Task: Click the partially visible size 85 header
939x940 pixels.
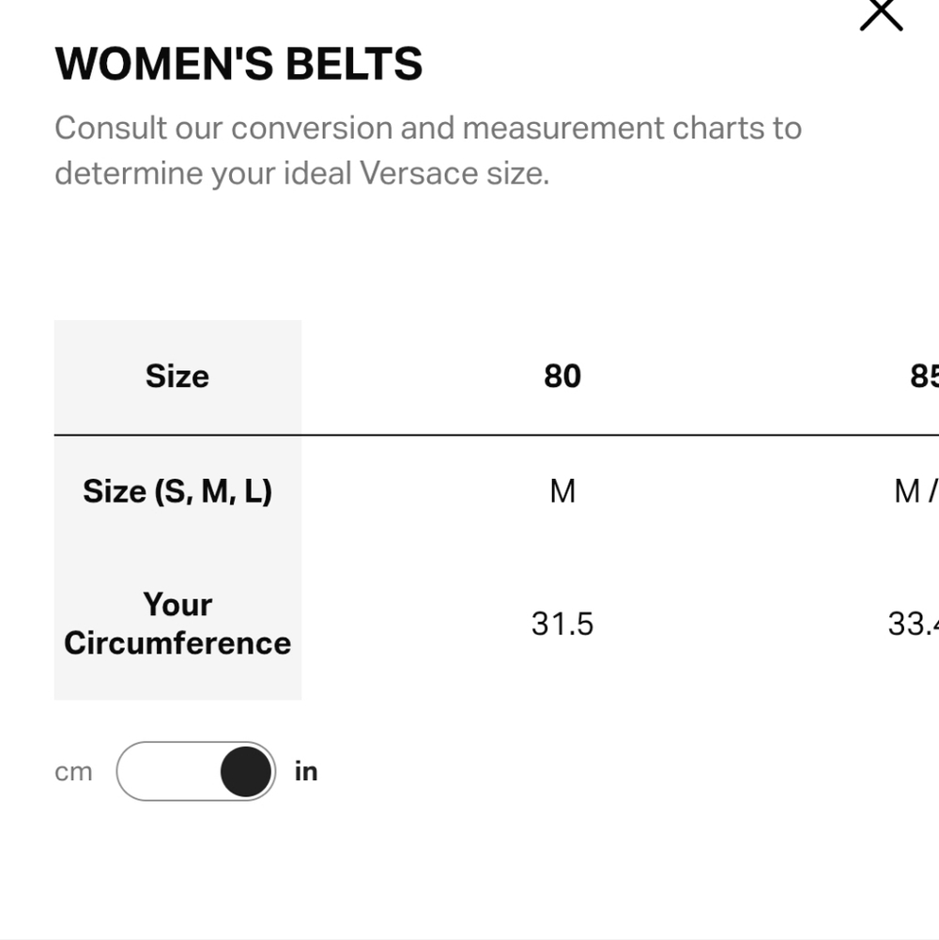Action: point(924,377)
